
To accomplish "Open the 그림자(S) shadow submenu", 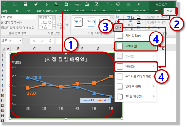I will (x=136, y=46).
